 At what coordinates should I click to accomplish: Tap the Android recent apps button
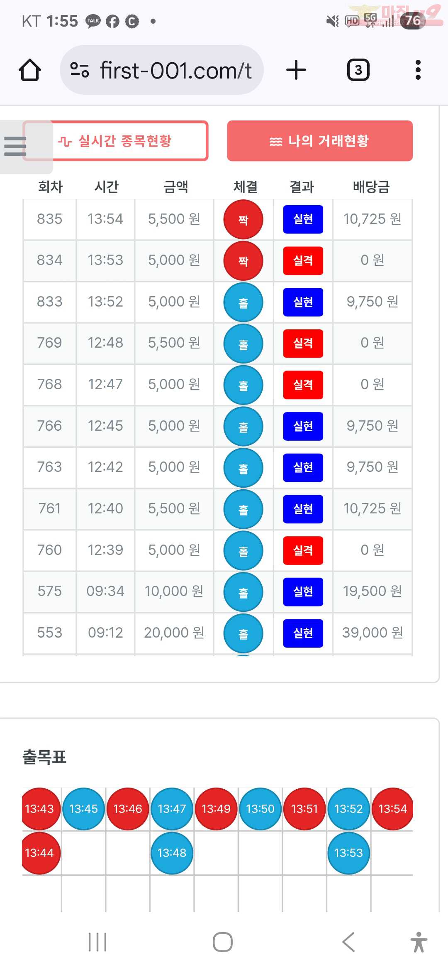click(97, 942)
